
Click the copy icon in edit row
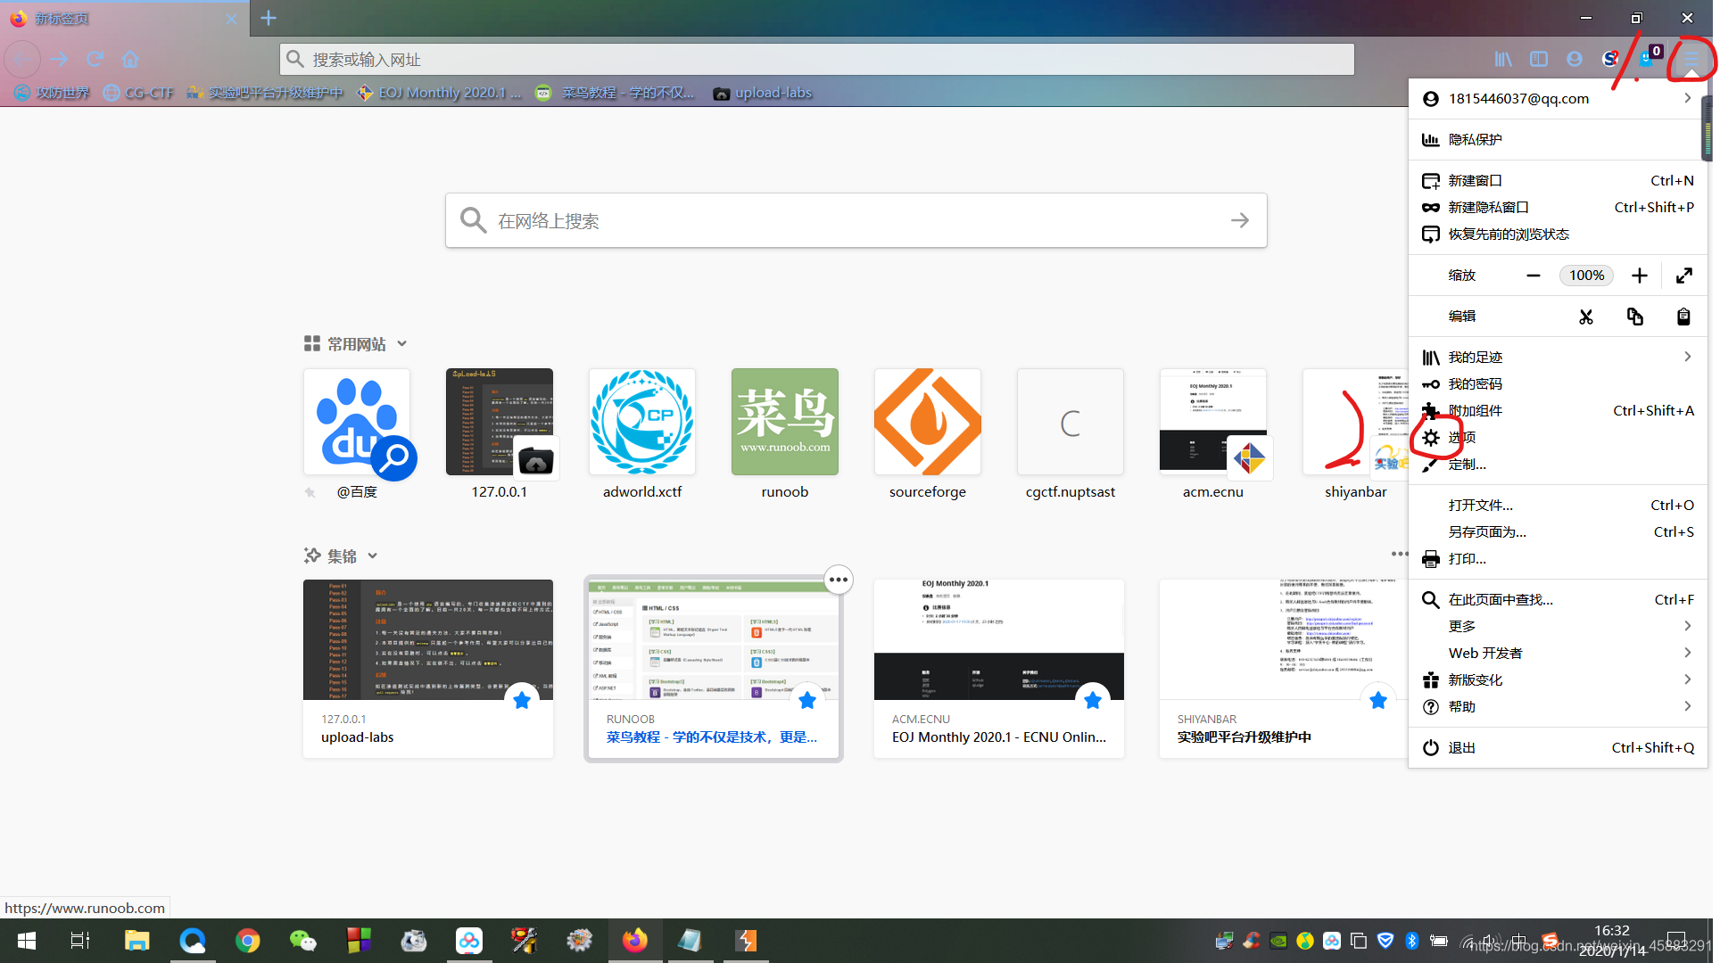pyautogui.click(x=1634, y=317)
